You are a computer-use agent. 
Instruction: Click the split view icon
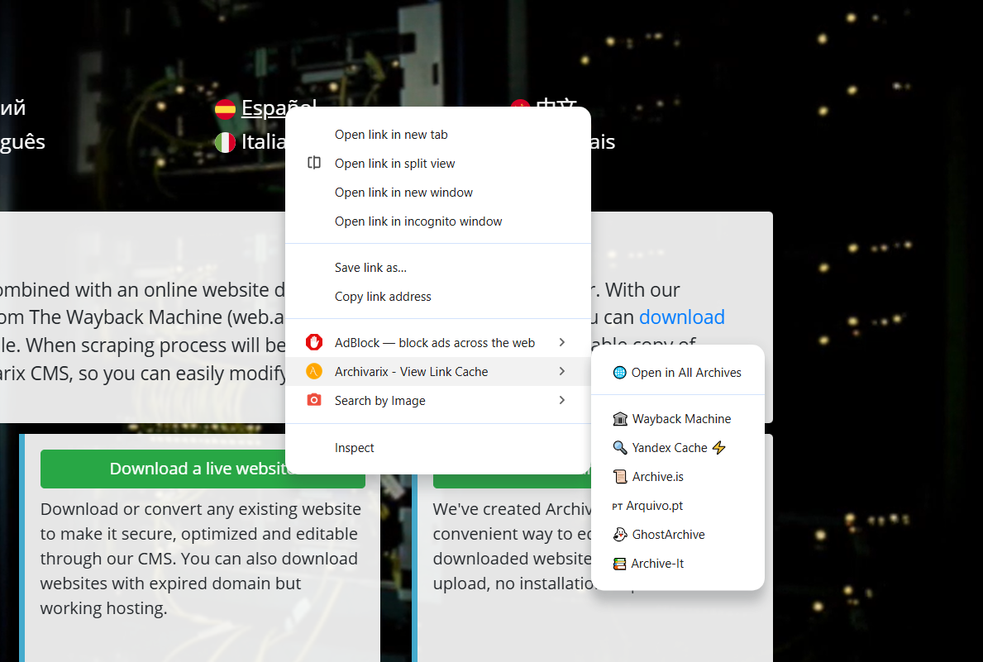click(x=313, y=163)
